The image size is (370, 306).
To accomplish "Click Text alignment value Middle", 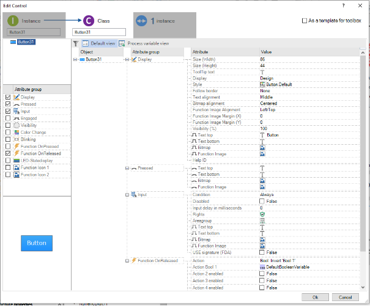I will (267, 97).
